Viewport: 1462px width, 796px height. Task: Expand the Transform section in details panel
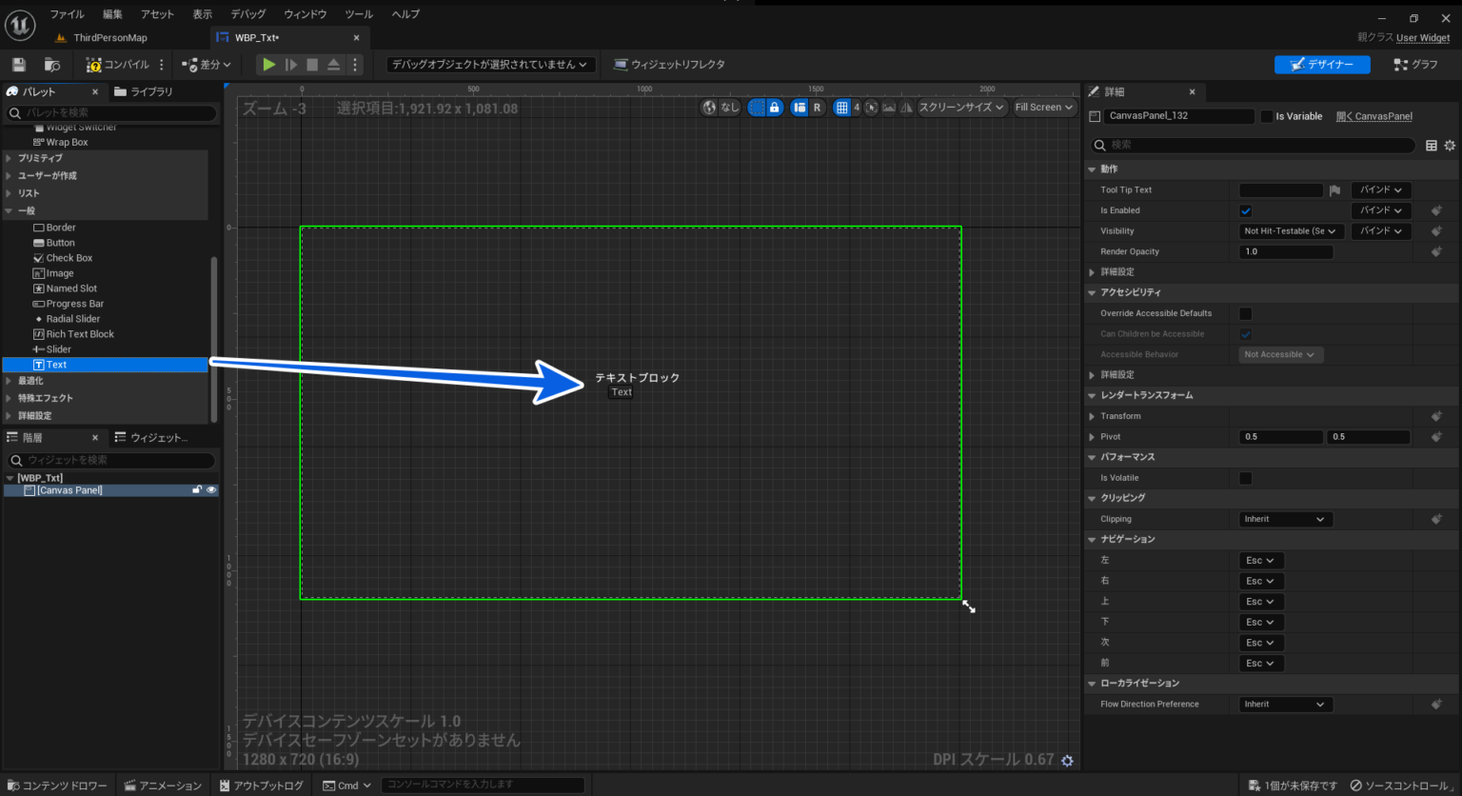[1093, 415]
